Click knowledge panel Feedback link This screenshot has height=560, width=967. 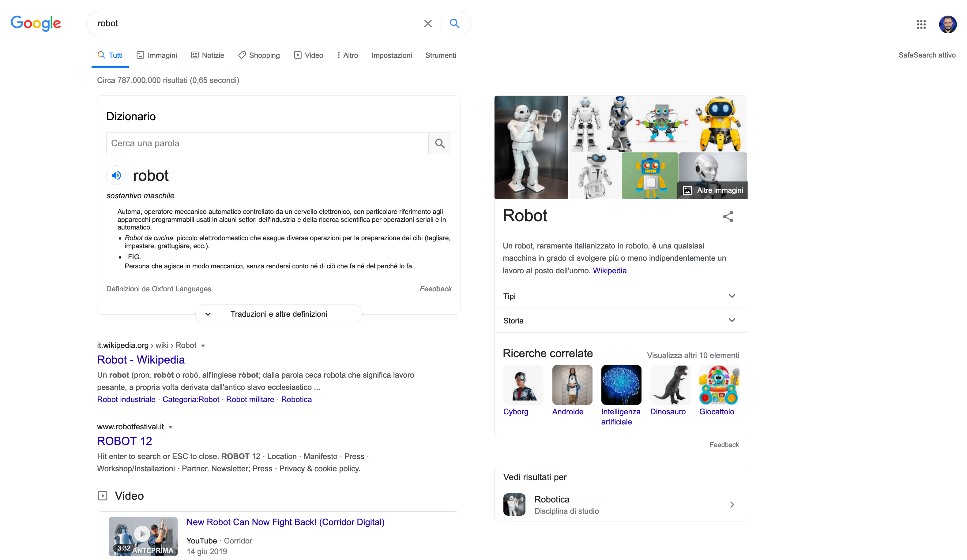724,445
